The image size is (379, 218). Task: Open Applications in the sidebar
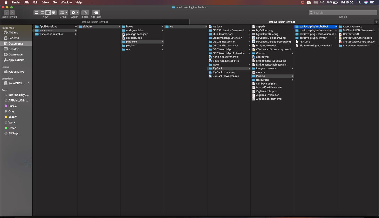(x=16, y=60)
